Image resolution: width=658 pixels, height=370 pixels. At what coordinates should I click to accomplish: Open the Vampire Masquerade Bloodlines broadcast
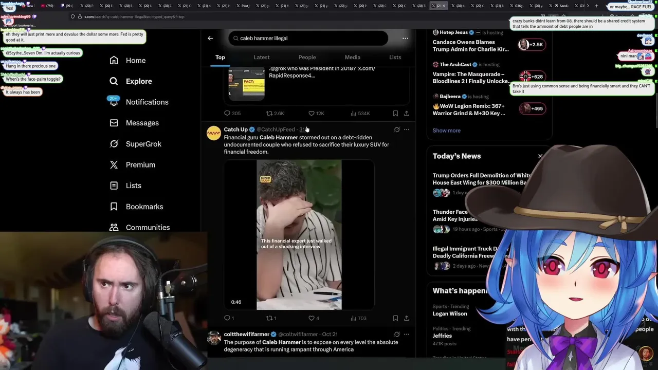coord(471,78)
